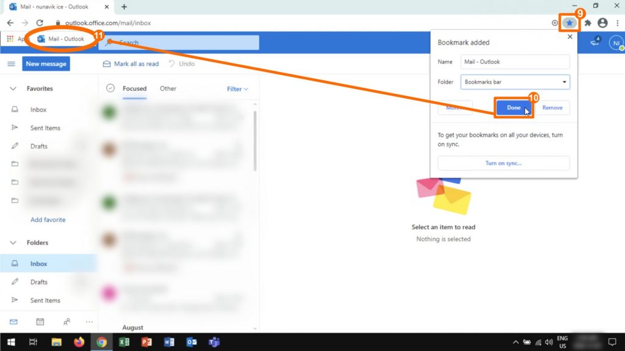This screenshot has width=625, height=351.
Task: Open the Chrome extensions puzzle icon
Action: coord(588,23)
